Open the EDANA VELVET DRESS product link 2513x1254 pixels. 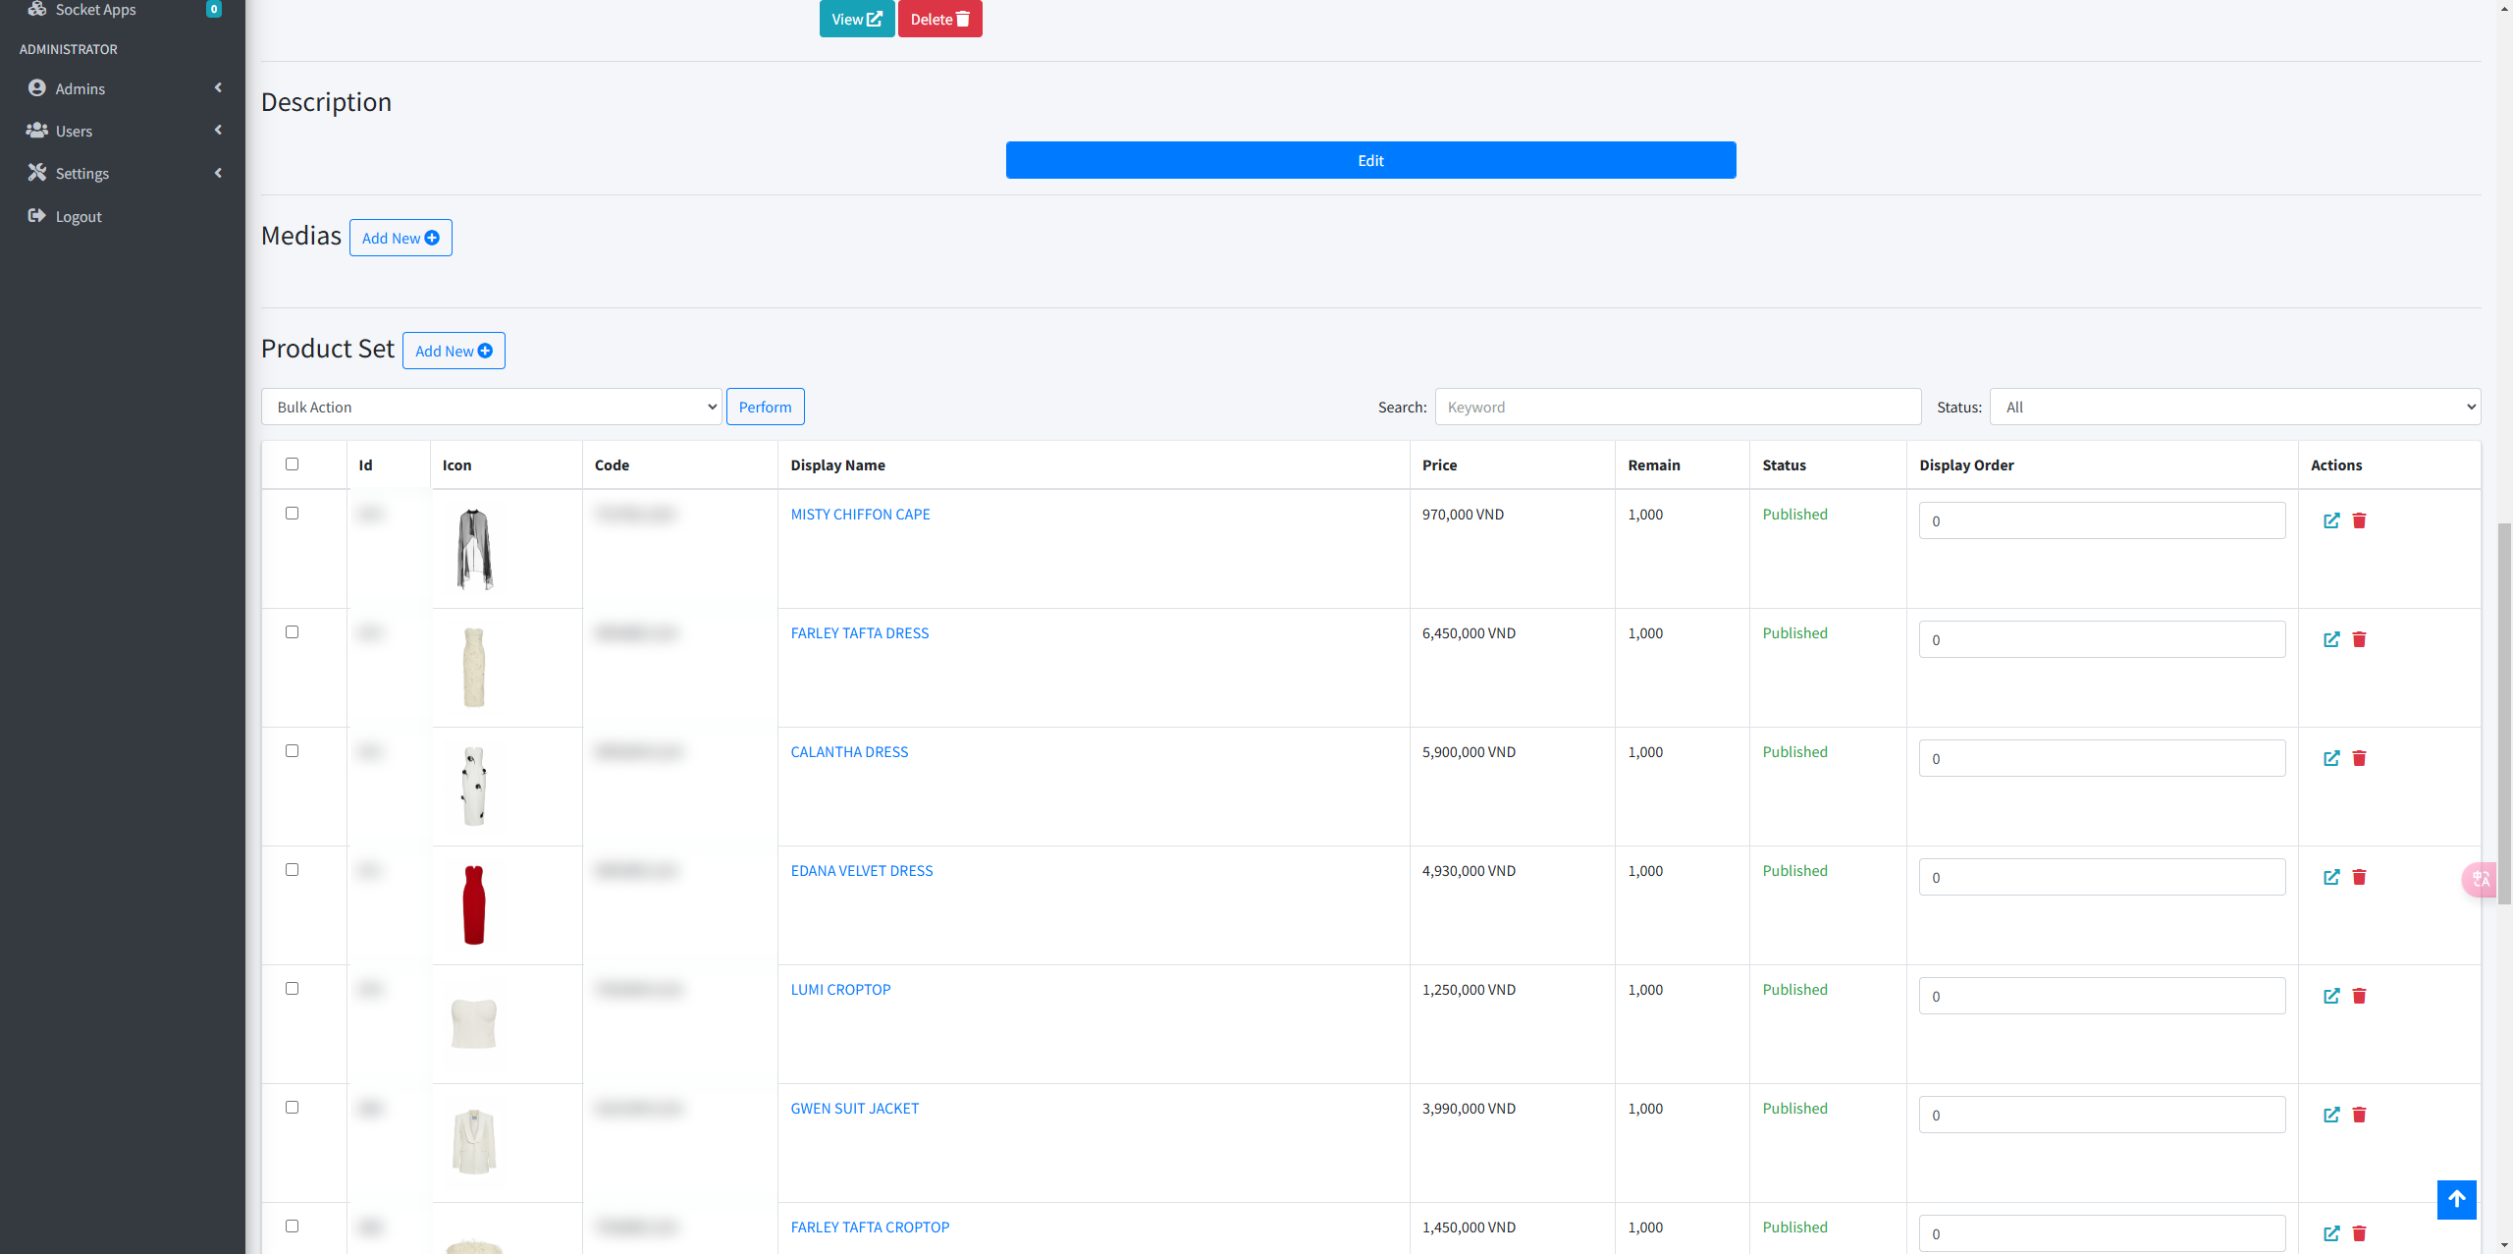pos(862,871)
